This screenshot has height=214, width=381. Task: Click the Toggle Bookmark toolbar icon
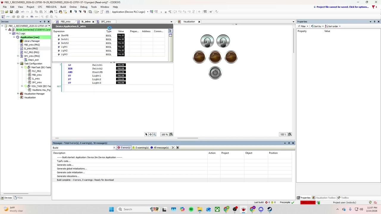71,12
